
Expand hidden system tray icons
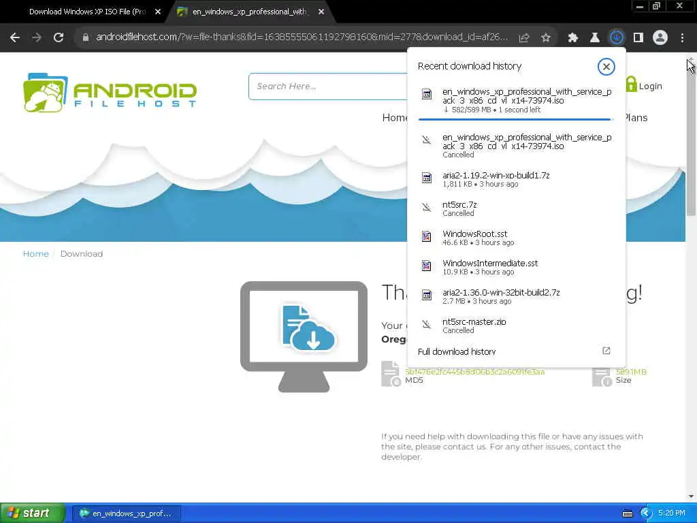(x=645, y=513)
